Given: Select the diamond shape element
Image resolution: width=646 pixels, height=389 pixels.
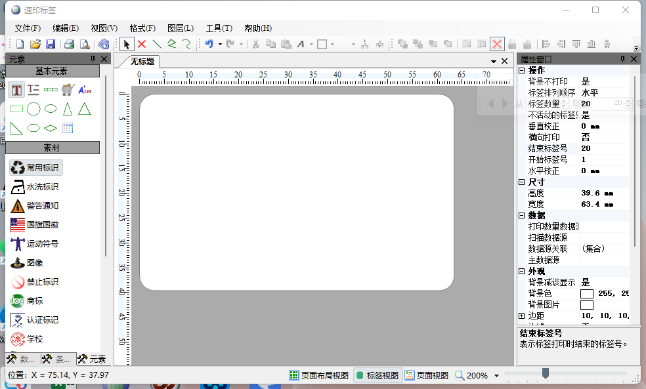Looking at the screenshot, I should click(51, 128).
